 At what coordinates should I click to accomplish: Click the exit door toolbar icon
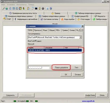(51, 9)
